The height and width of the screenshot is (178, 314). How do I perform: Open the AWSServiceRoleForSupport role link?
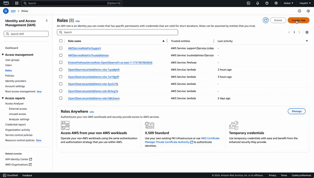tap(84, 48)
